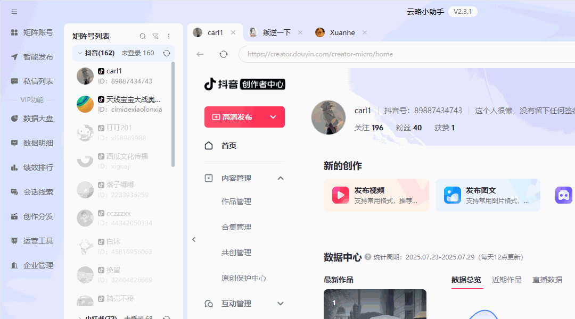
Task: Open the latest work video thumbnail
Action: (x=375, y=304)
